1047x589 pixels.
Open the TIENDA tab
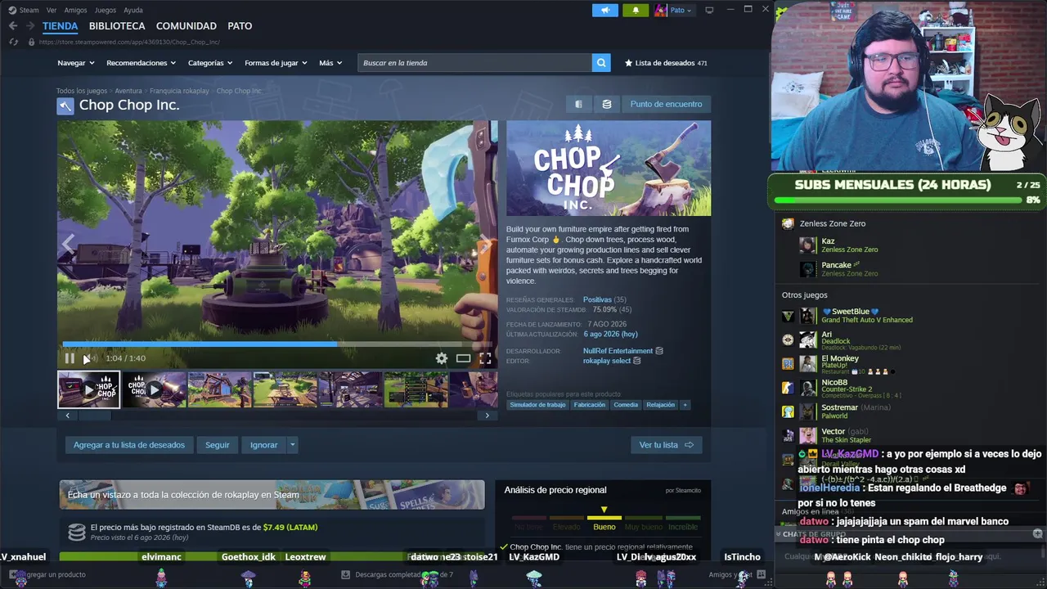pyautogui.click(x=61, y=26)
